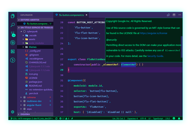This screenshot has width=191, height=132.
Task: Click the split editor icon
Action: (174, 15)
